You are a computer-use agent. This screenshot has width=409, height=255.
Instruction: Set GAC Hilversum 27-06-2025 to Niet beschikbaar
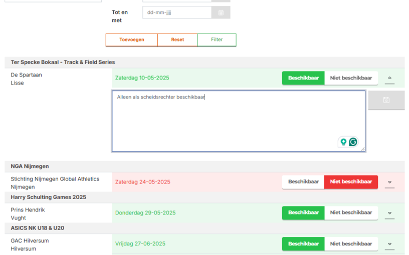click(x=351, y=244)
